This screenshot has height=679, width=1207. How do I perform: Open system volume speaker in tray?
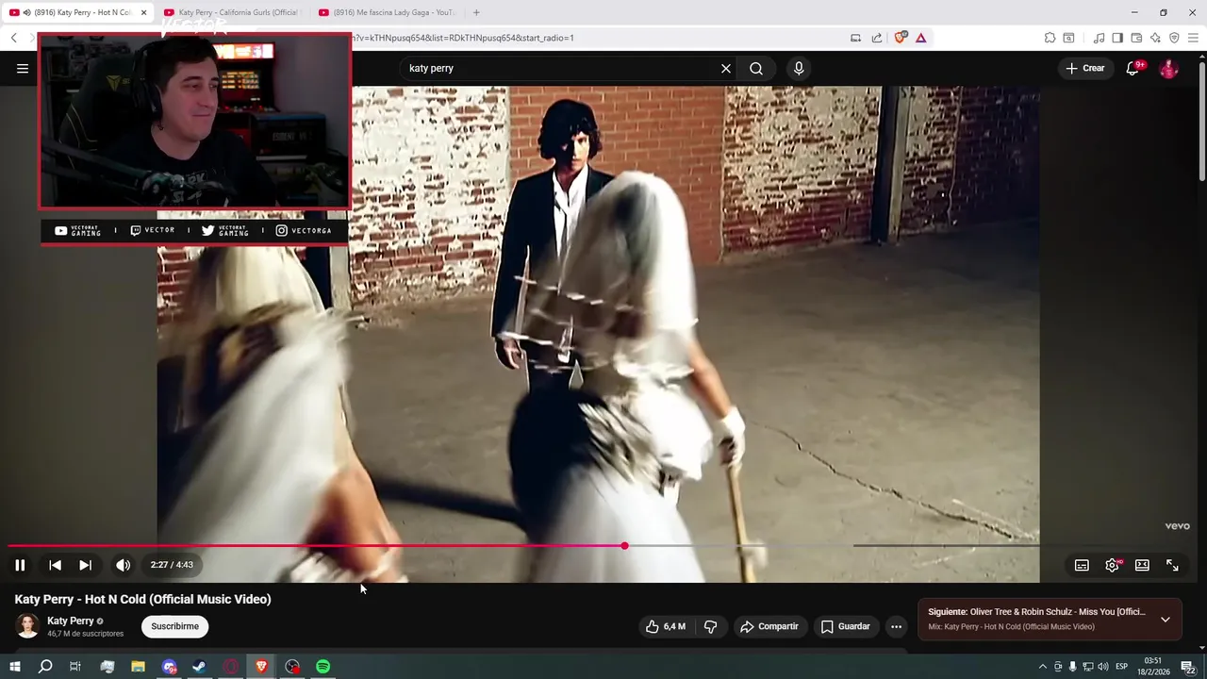pyautogui.click(x=1102, y=667)
